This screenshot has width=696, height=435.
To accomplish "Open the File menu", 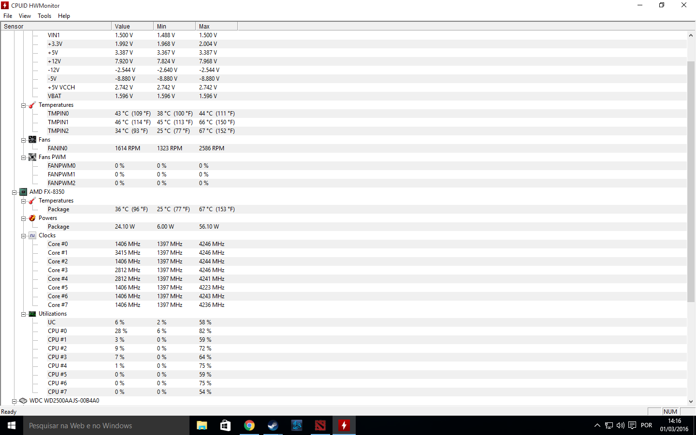I will click(8, 16).
